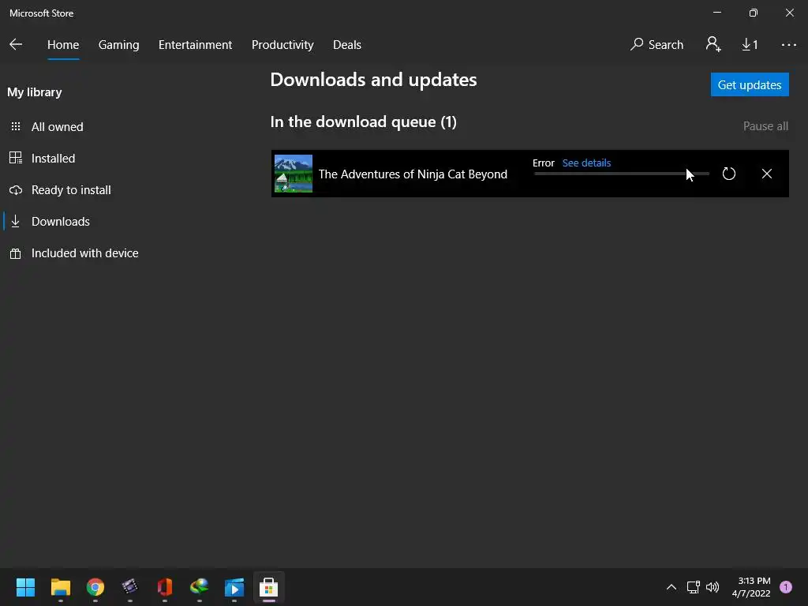Open the network status tray icon
808x606 pixels.
coord(693,587)
